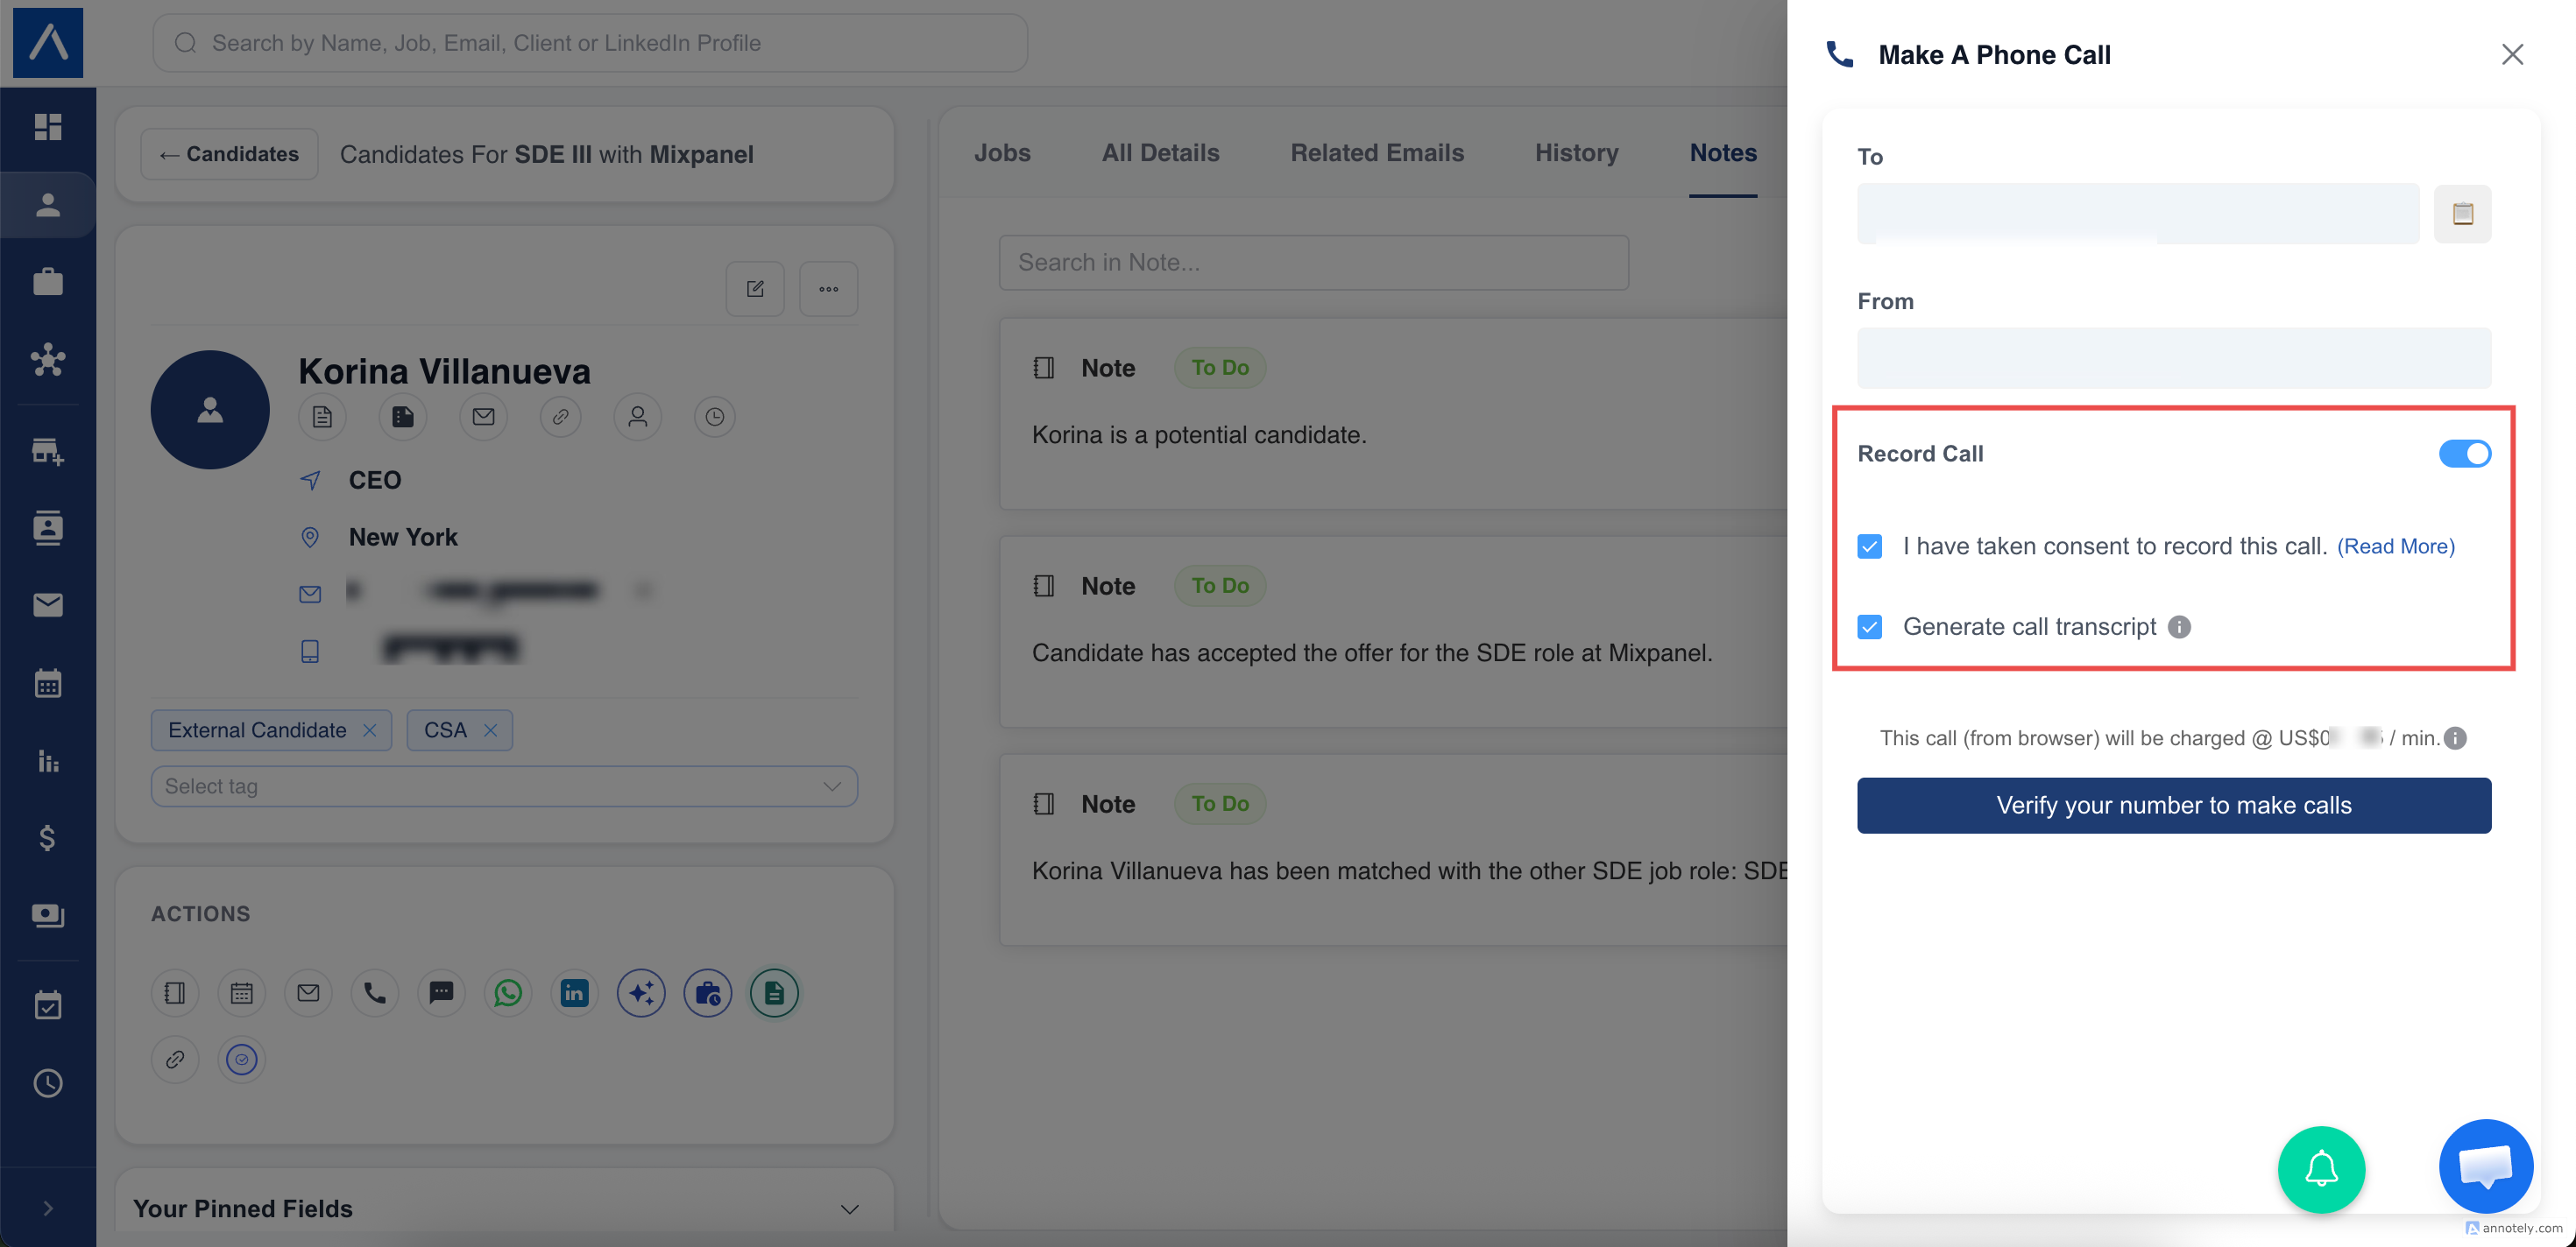Image resolution: width=2576 pixels, height=1247 pixels.
Task: Click the top search bar
Action: 590,43
